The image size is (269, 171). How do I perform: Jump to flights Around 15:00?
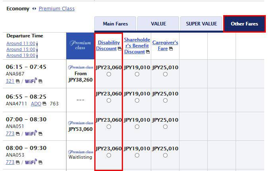(x=21, y=49)
